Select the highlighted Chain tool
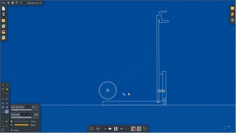Viewport: 236px width, 133px height. tap(7, 112)
